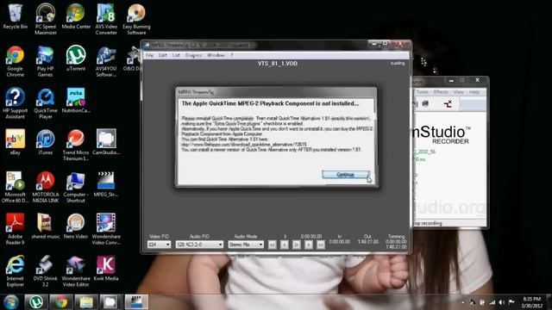Open the Help menu in CamStudio

tap(474, 92)
